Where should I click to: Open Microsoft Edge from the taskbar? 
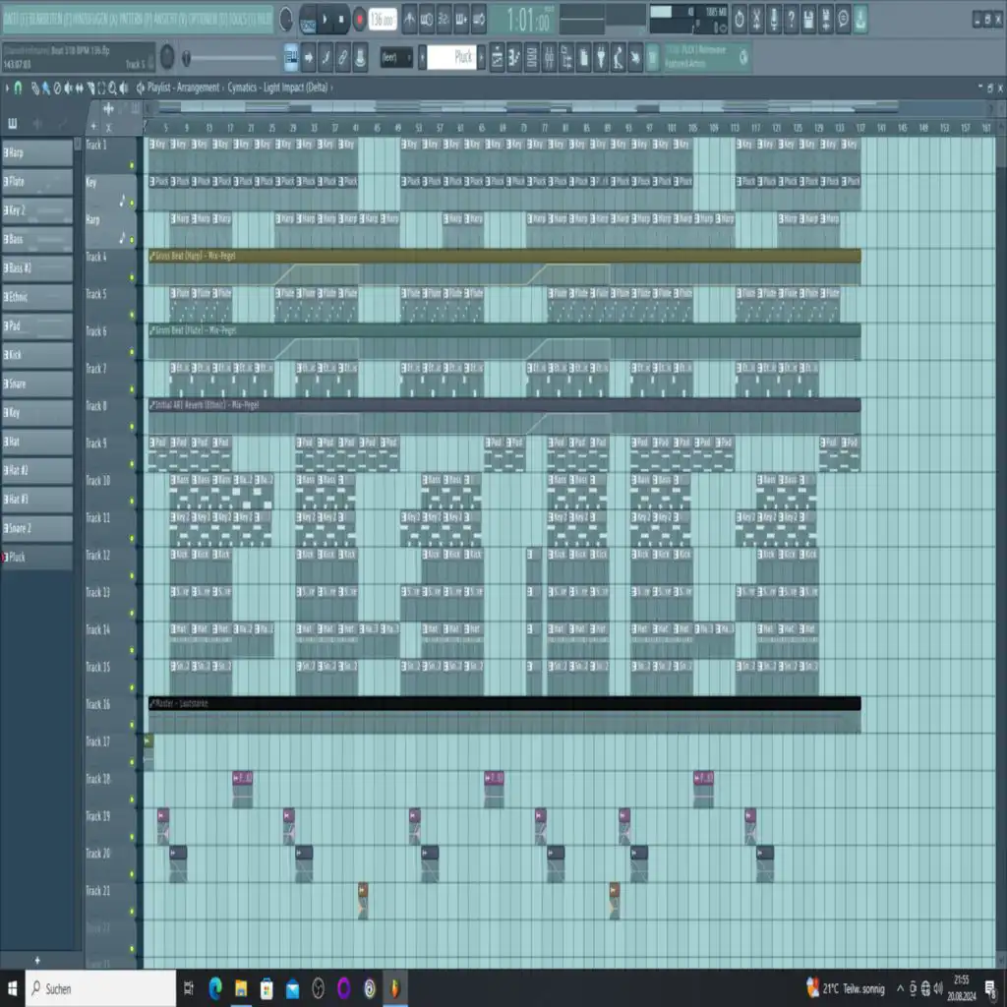215,988
